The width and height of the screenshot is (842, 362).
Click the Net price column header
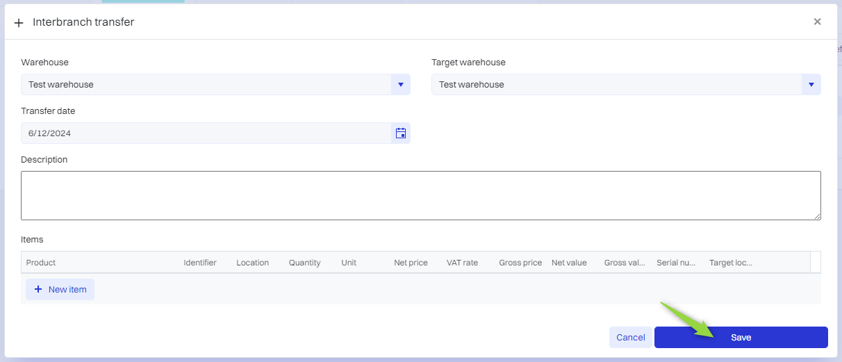[411, 263]
